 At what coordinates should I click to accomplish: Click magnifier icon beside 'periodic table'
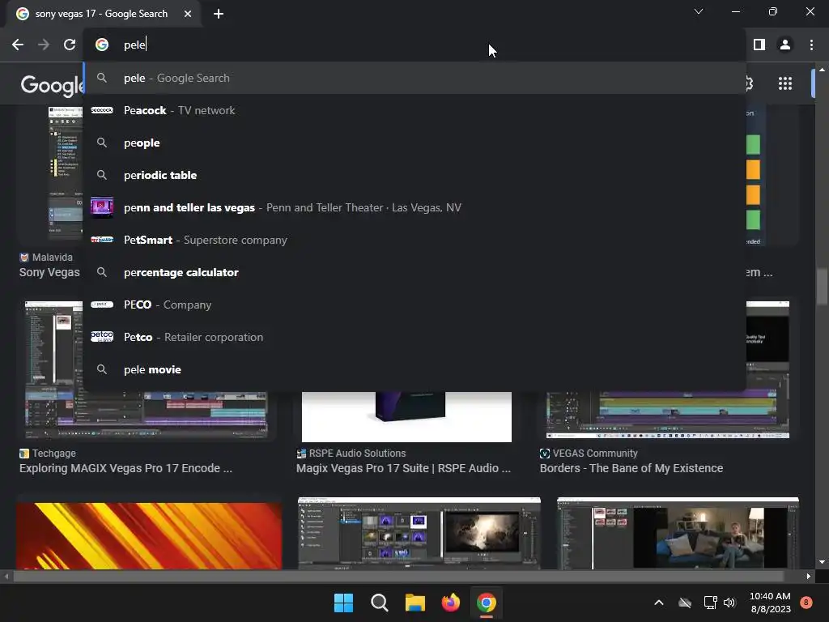(102, 175)
